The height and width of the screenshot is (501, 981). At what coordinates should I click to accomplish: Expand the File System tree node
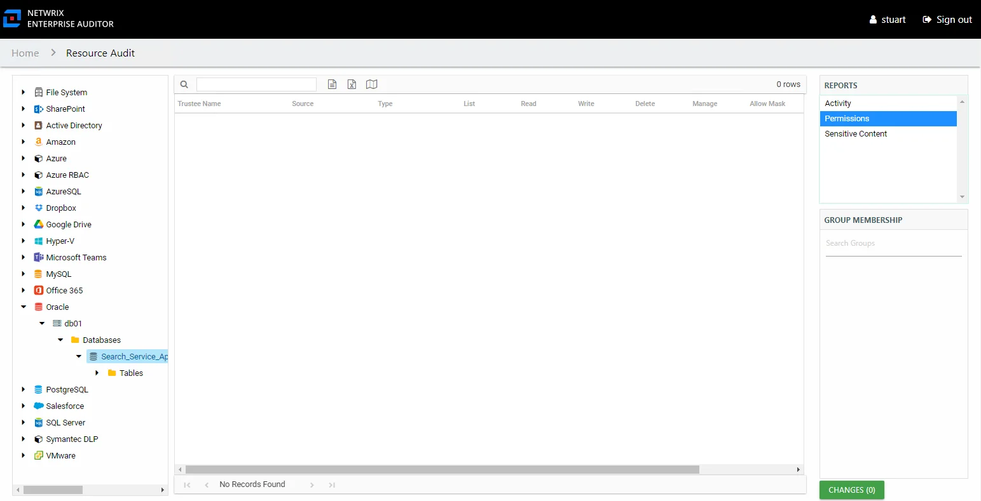[x=24, y=92]
